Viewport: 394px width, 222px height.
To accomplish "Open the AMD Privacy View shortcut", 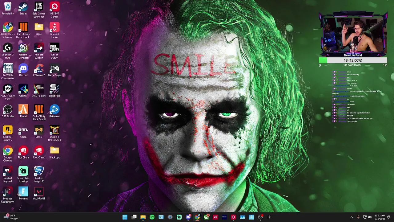I will click(x=8, y=92).
